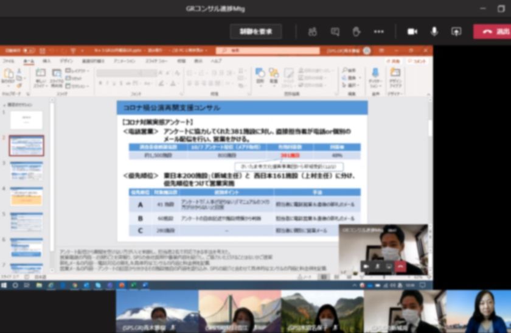Click the red Leave meeting button
Viewport: 511px width, 333px height.
(x=493, y=32)
